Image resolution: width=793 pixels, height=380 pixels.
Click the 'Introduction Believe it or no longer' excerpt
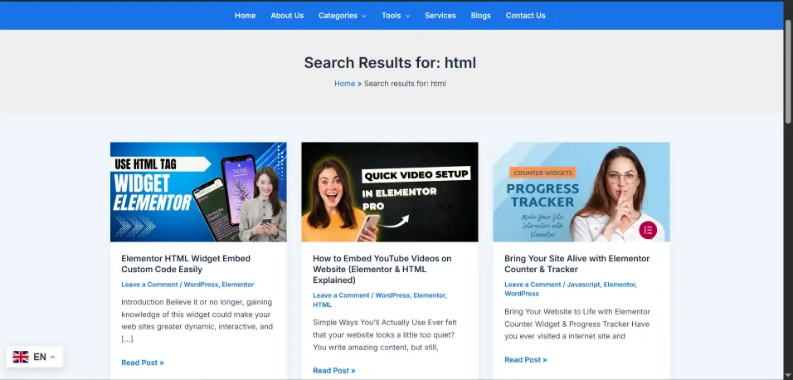pos(197,320)
